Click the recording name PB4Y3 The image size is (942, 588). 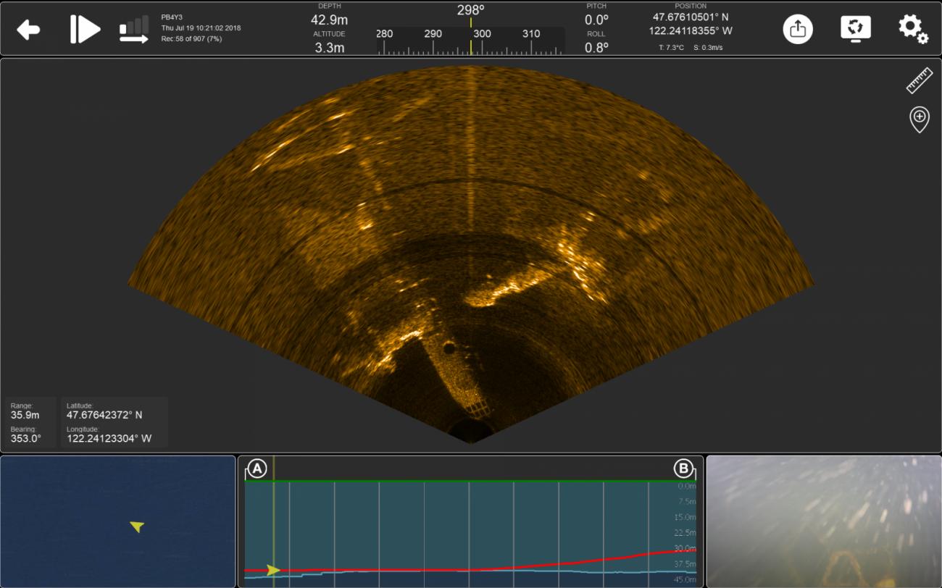172,17
